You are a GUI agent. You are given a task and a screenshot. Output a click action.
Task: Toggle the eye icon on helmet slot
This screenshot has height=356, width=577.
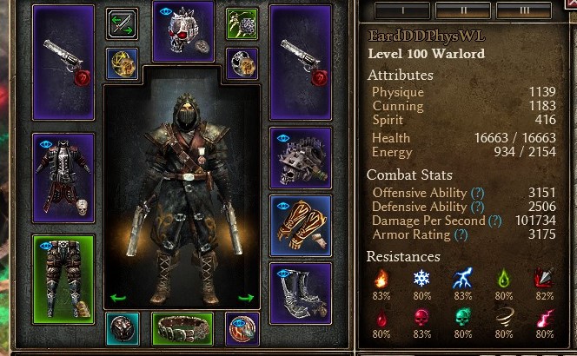166,12
